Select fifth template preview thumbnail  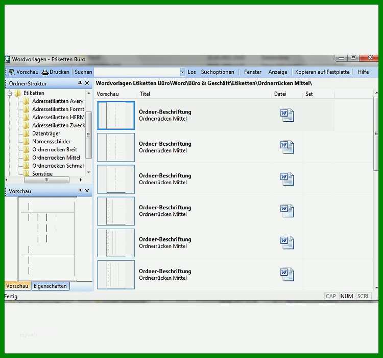tap(116, 243)
